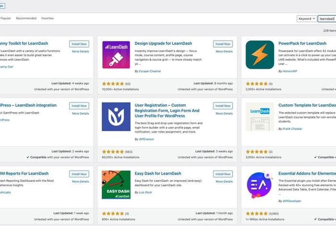This screenshot has height=226, width=336.
Task: Click the Easy Dash for LearnDash icon
Action: tap(116, 185)
